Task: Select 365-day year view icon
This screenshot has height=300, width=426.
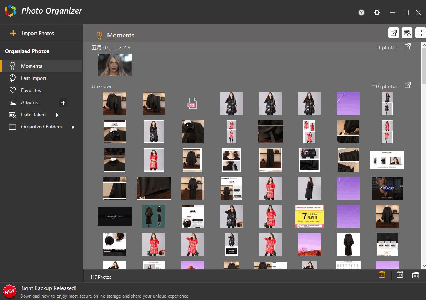Action: click(x=415, y=275)
